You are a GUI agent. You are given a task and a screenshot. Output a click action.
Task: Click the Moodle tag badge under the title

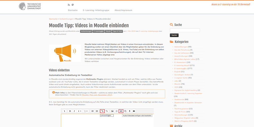tap(108, 31)
